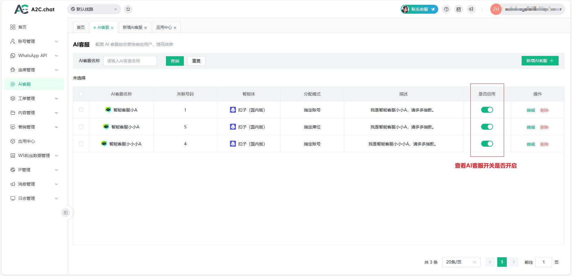Open the help question mark icon
Viewport: 572px width, 276px height.
tap(446, 9)
